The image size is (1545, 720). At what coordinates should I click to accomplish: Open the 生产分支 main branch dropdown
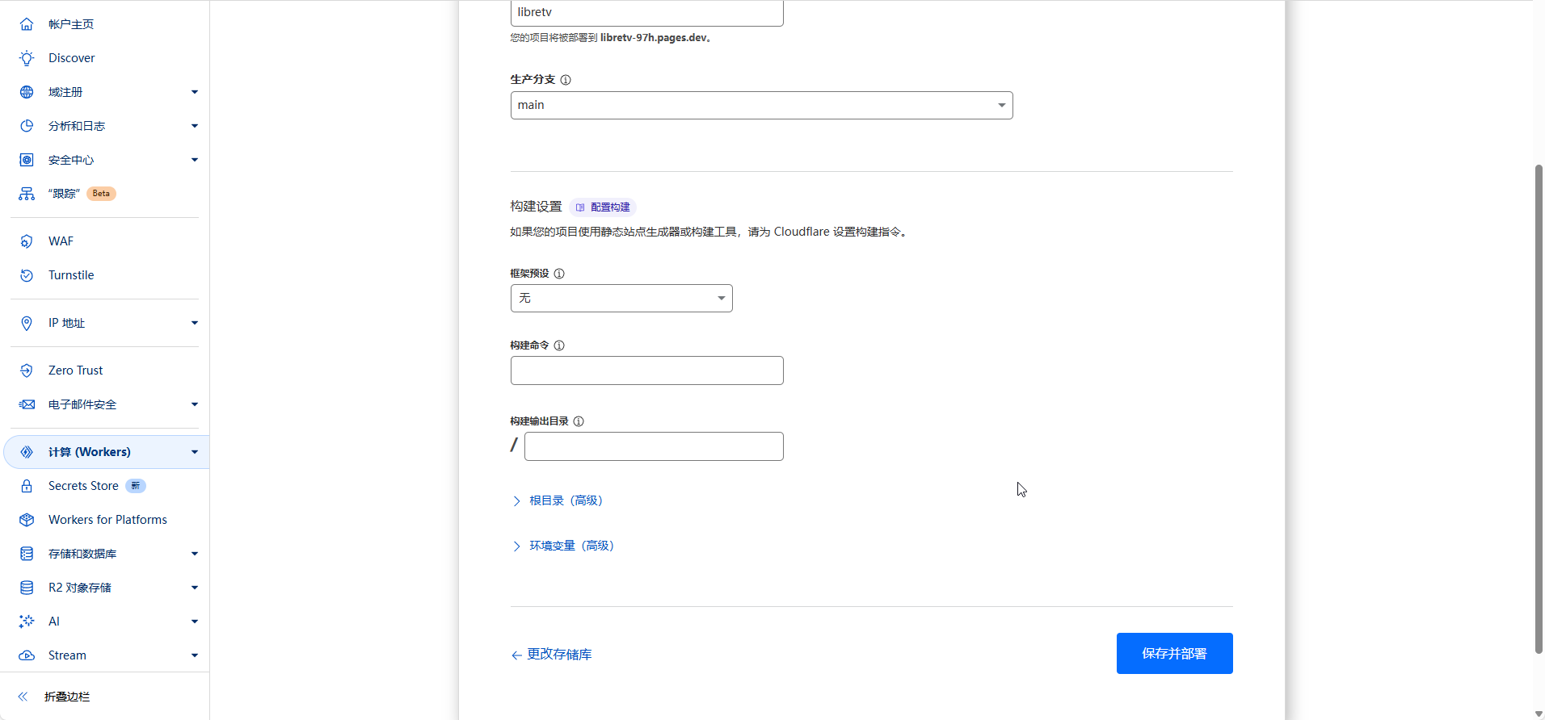pos(761,106)
